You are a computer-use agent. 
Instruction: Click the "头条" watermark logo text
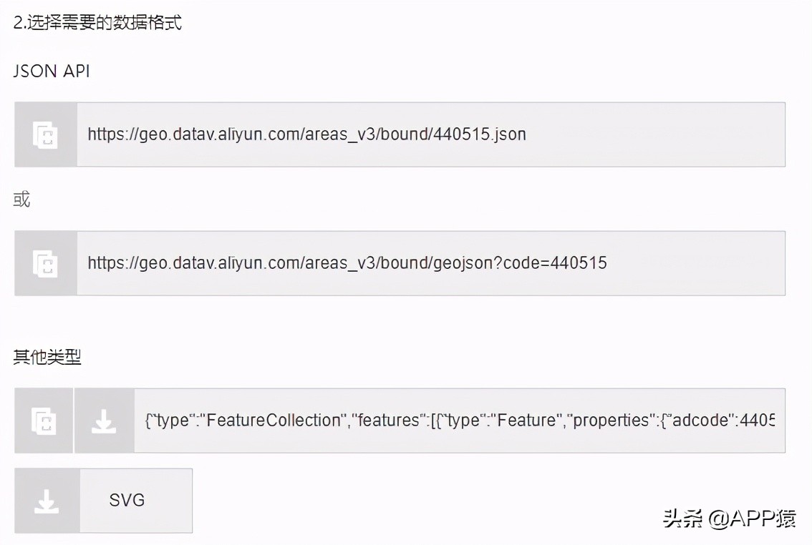tap(684, 518)
